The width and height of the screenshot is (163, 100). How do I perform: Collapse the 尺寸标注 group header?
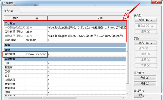[65, 23]
